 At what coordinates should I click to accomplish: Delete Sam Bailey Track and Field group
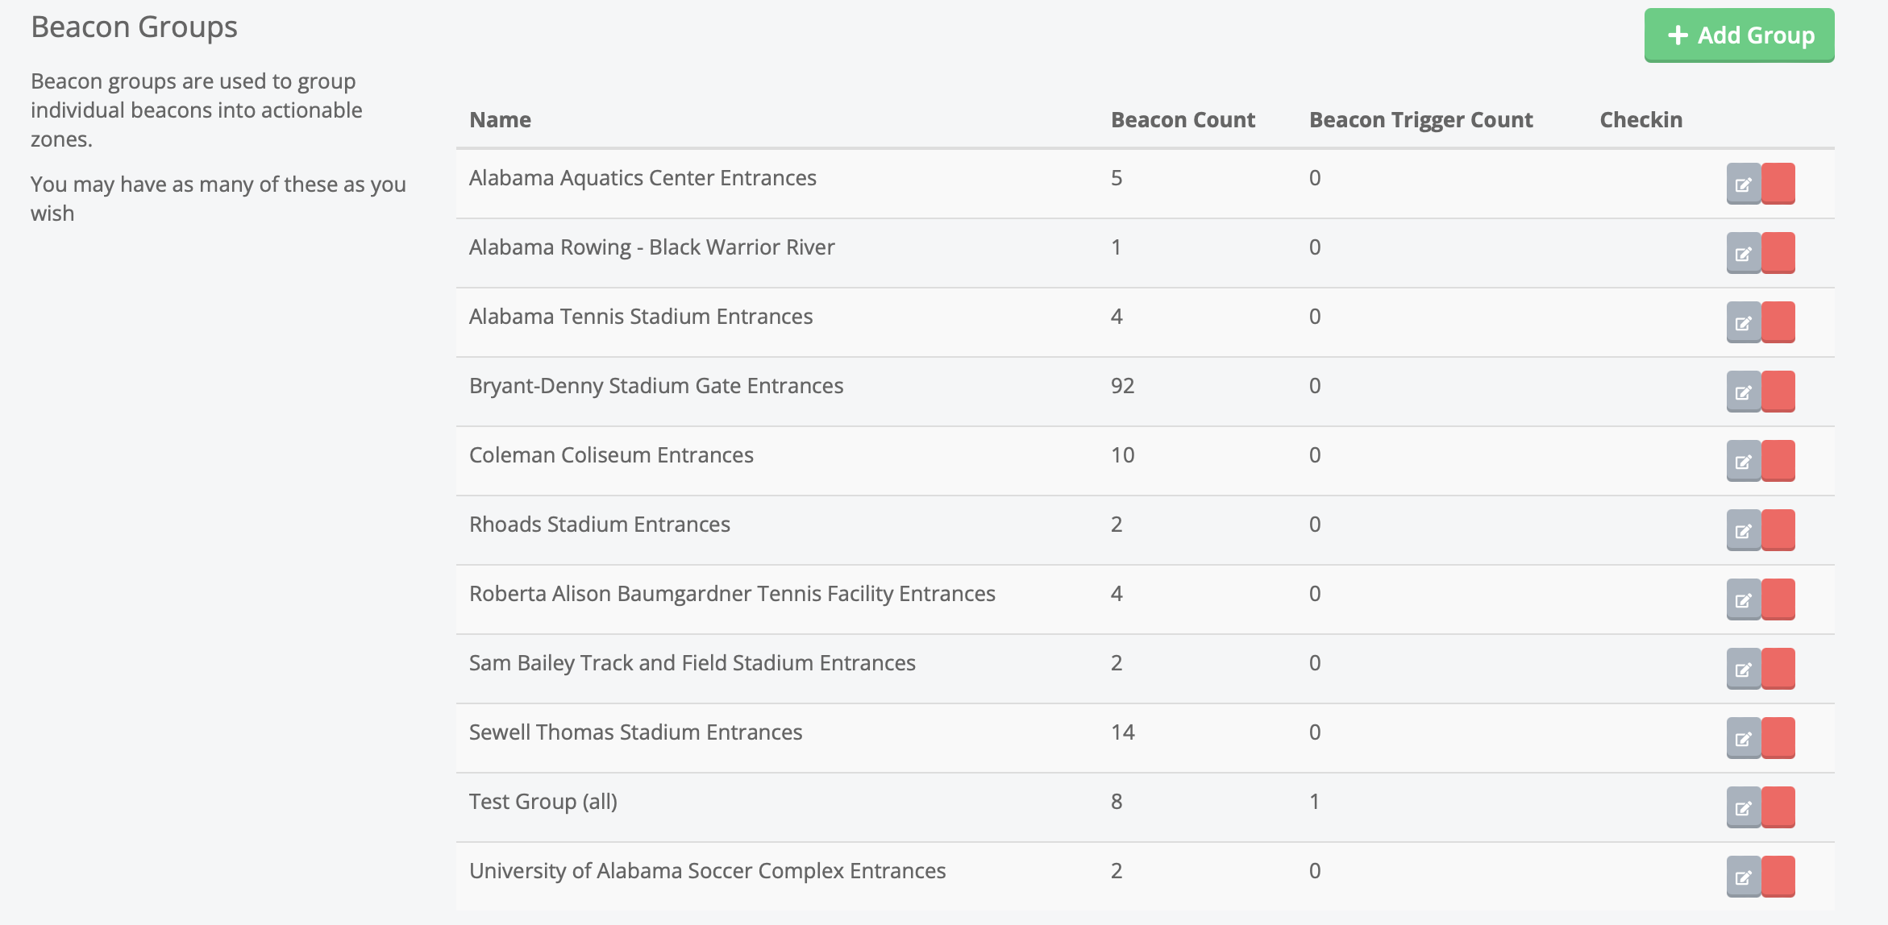(x=1778, y=670)
